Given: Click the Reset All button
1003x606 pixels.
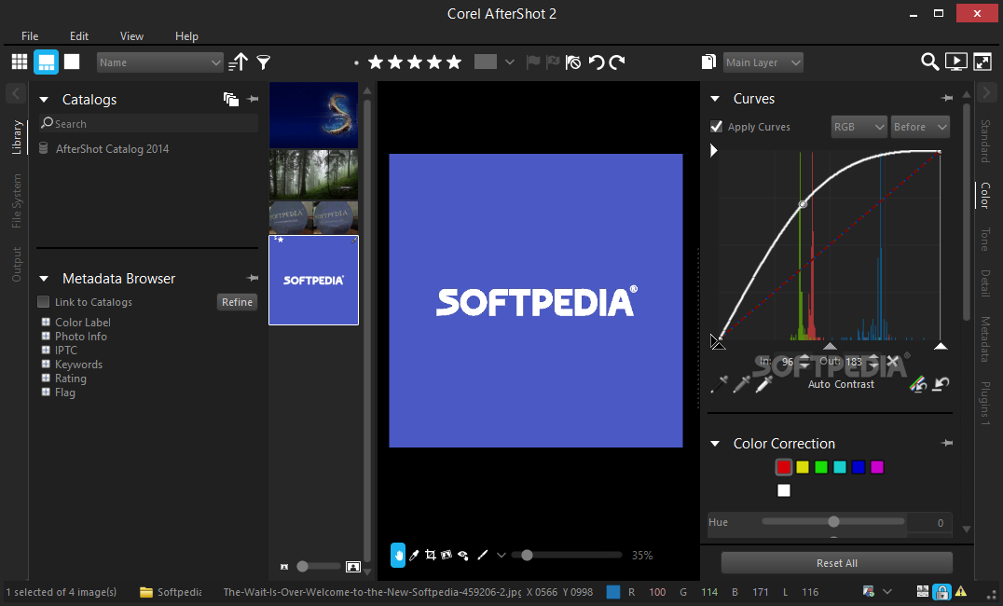Looking at the screenshot, I should click(837, 563).
